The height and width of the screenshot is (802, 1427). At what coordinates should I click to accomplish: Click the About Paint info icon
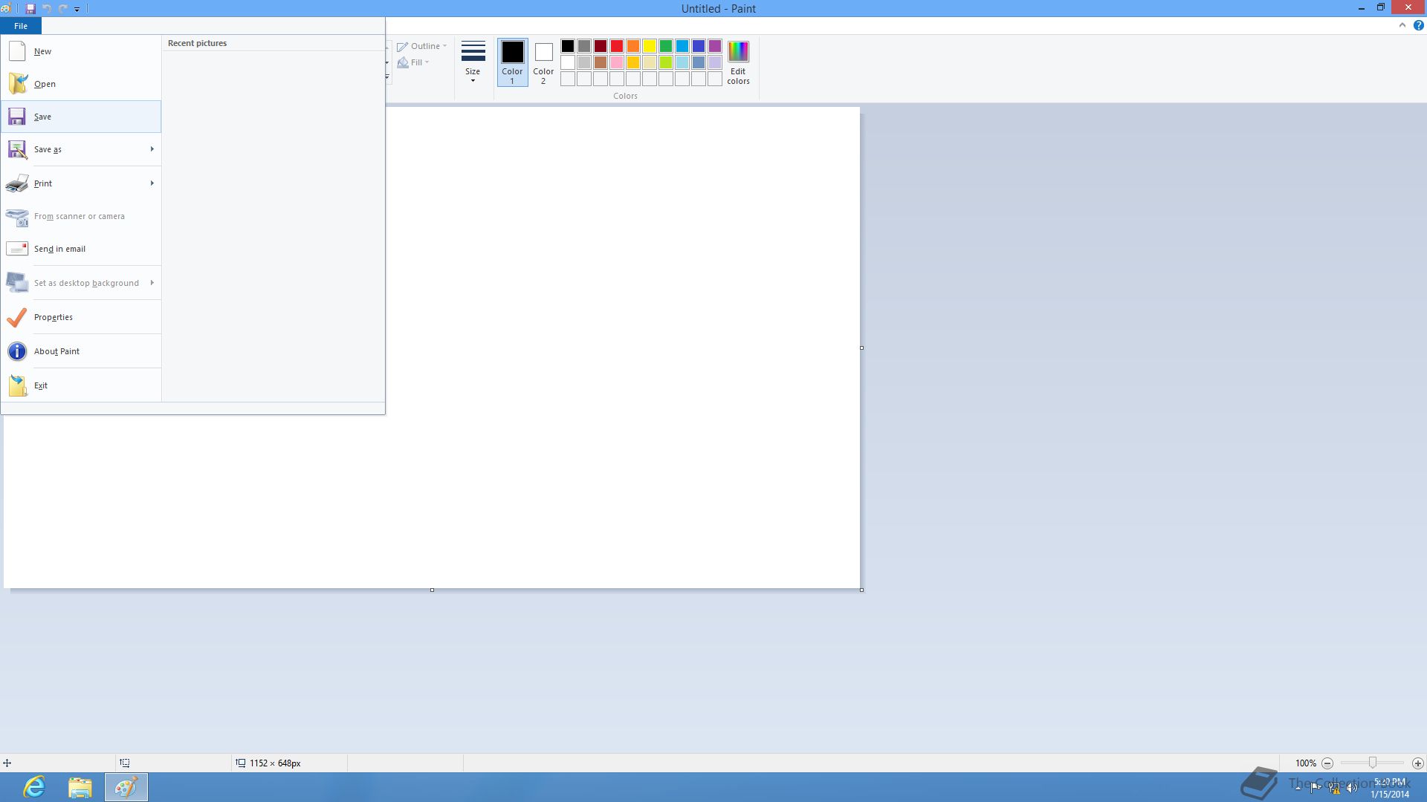tap(17, 351)
